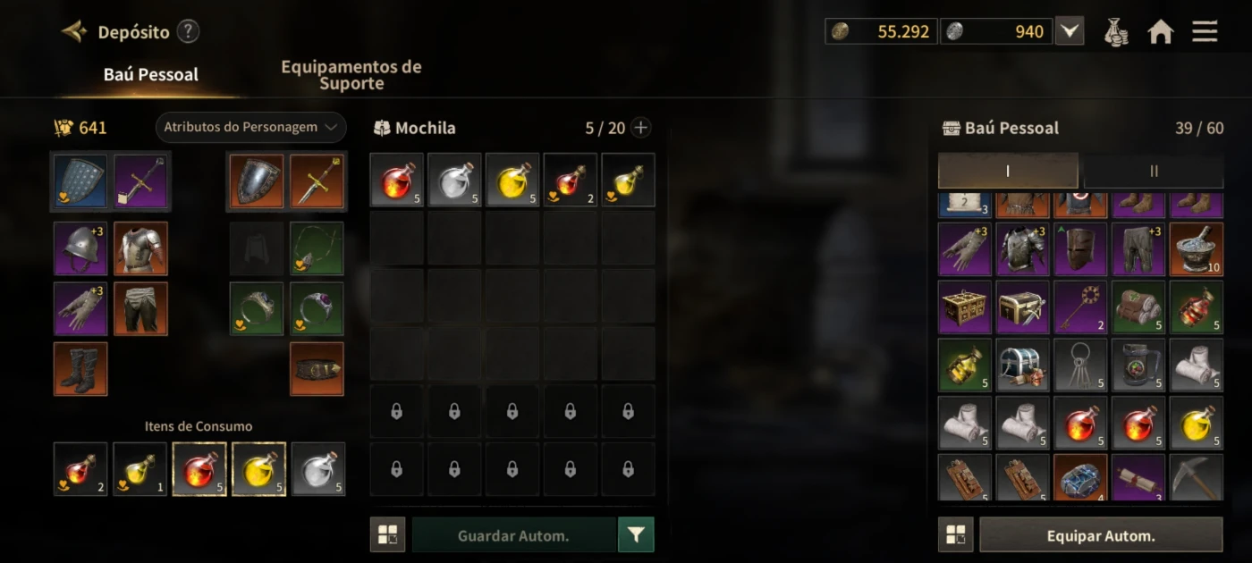Click the Guardar Autom. button

[x=514, y=535]
